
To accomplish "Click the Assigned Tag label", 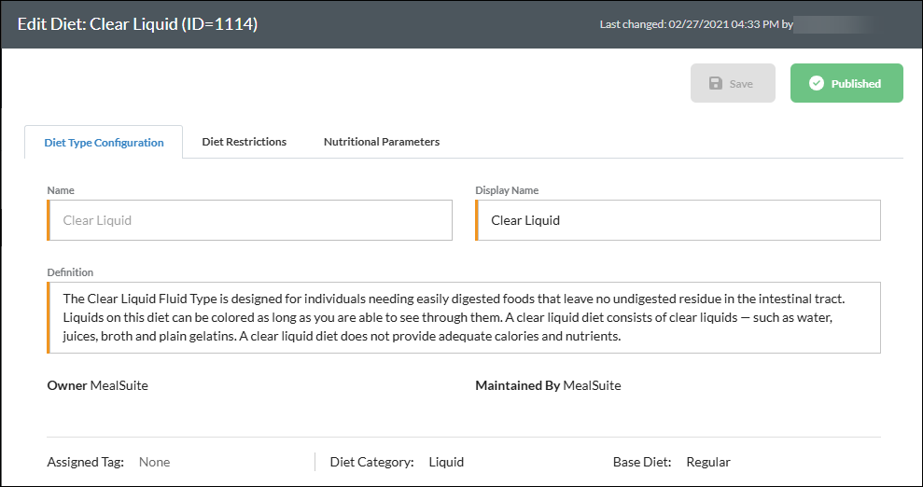I will (x=85, y=463).
